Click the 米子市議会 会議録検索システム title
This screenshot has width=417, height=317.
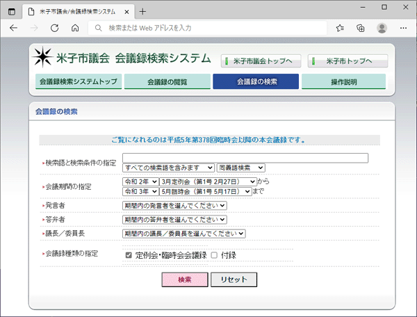click(133, 58)
